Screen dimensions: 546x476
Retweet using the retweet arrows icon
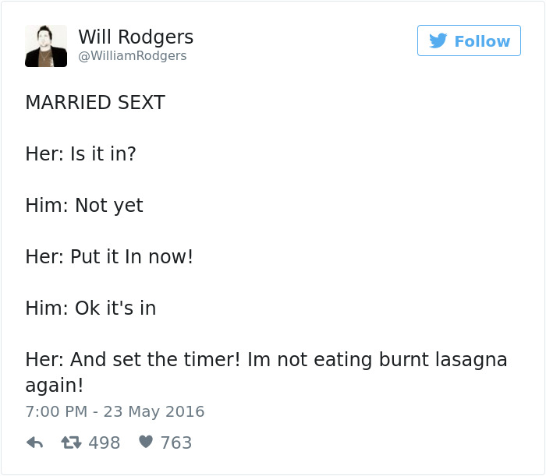[x=72, y=443]
